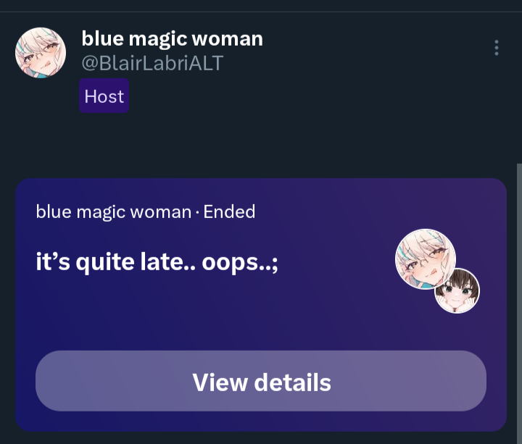Click the dark strip beneath the Space card
The height and width of the screenshot is (444, 522).
[x=261, y=438]
